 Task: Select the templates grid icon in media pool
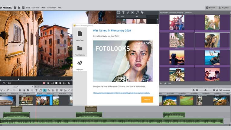(x=119, y=12)
